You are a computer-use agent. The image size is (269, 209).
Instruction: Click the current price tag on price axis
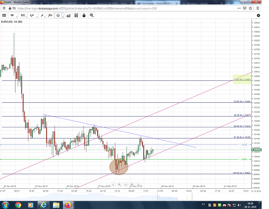[x=257, y=150]
